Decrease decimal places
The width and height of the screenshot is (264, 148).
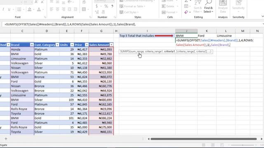[x=103, y=12]
